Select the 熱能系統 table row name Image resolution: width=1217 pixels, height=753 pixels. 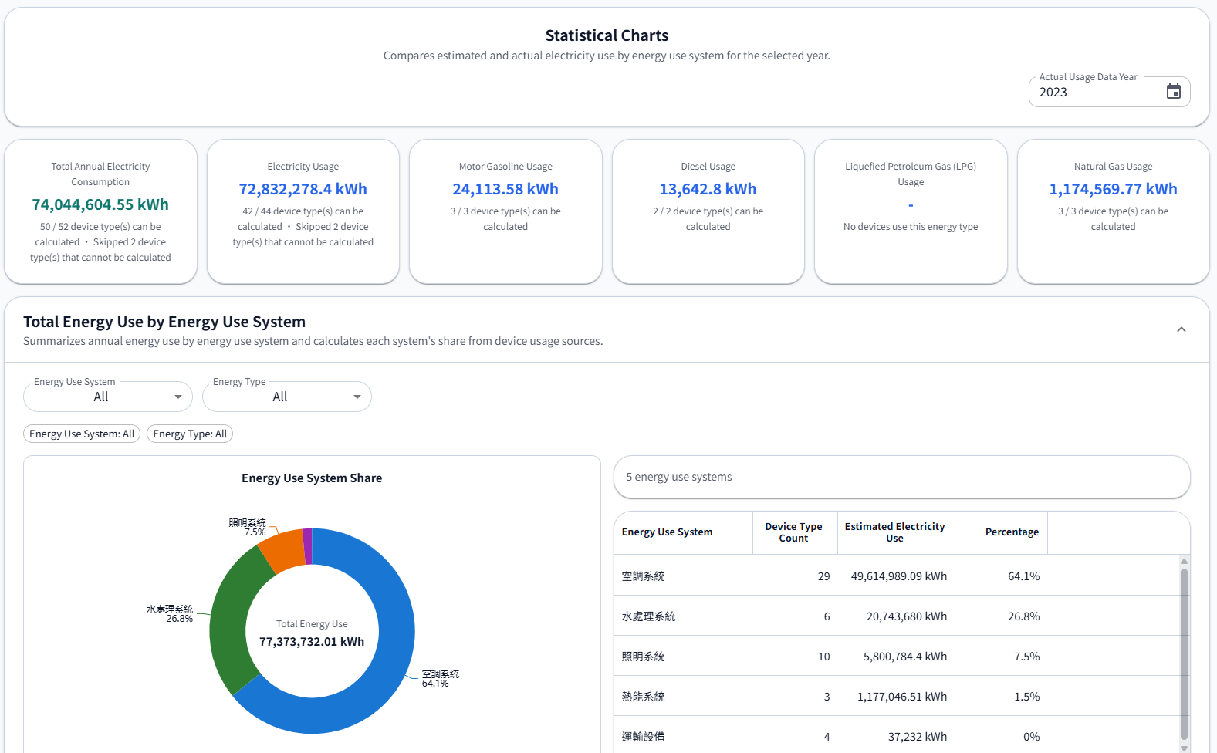[x=643, y=697]
